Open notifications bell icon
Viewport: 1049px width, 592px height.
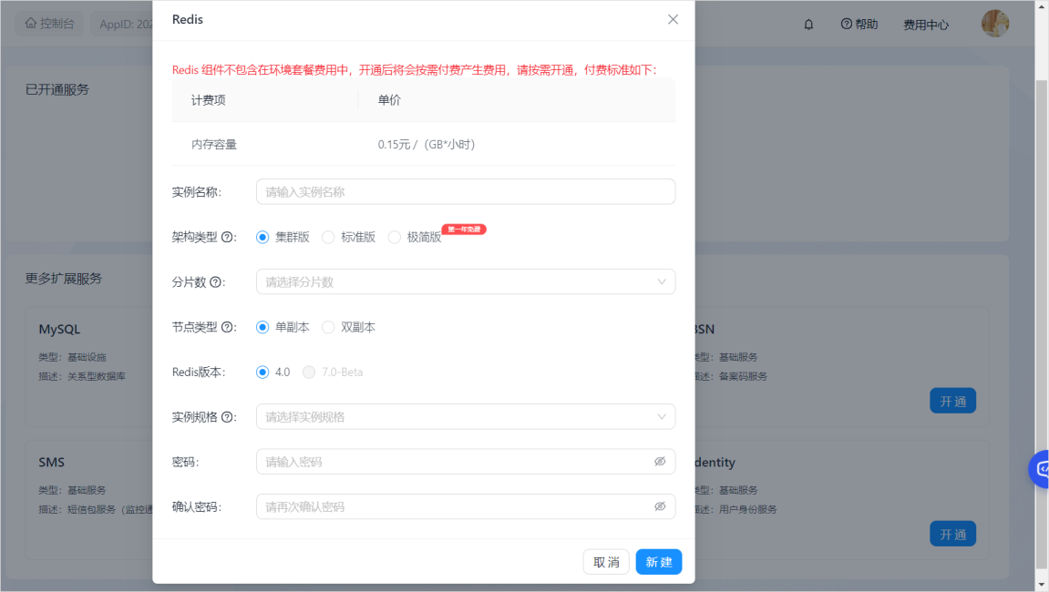(x=808, y=25)
